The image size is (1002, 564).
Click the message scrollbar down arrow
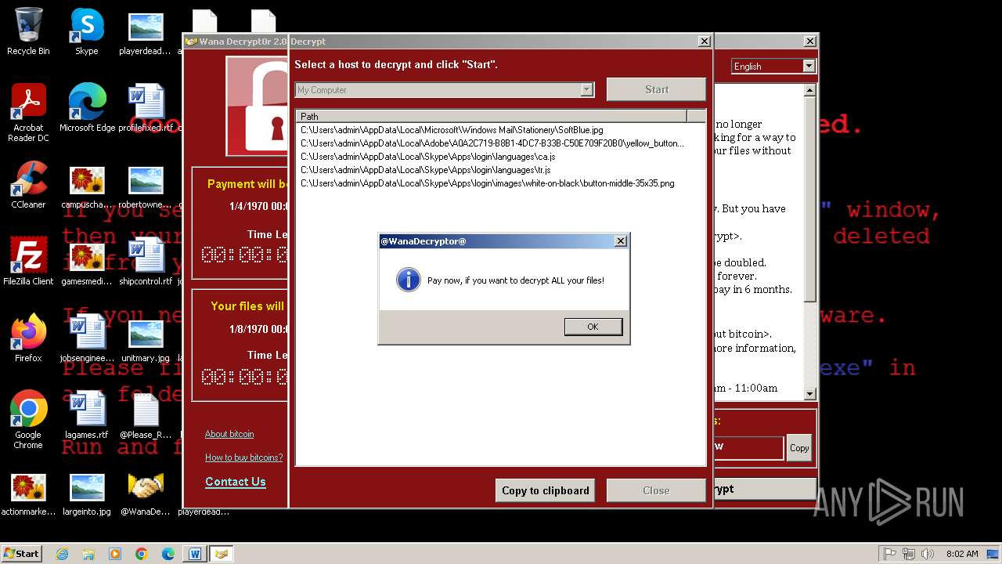click(x=810, y=394)
